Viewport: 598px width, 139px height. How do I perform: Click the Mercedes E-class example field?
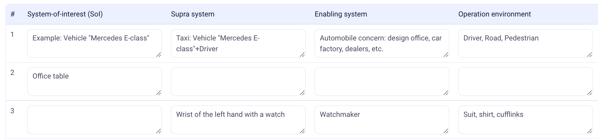pos(94,43)
